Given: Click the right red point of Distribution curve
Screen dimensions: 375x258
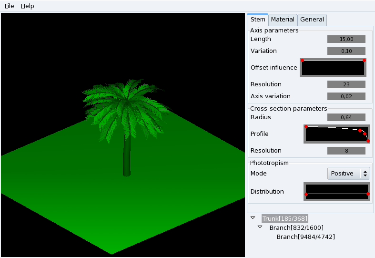Looking at the screenshot, I should point(368,194).
